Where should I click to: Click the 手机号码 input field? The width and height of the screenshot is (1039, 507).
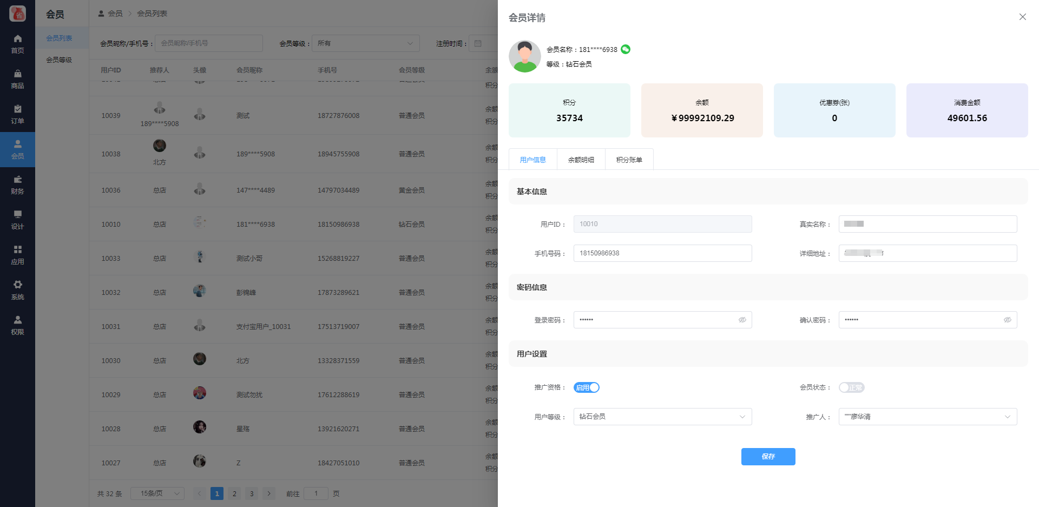[662, 253]
